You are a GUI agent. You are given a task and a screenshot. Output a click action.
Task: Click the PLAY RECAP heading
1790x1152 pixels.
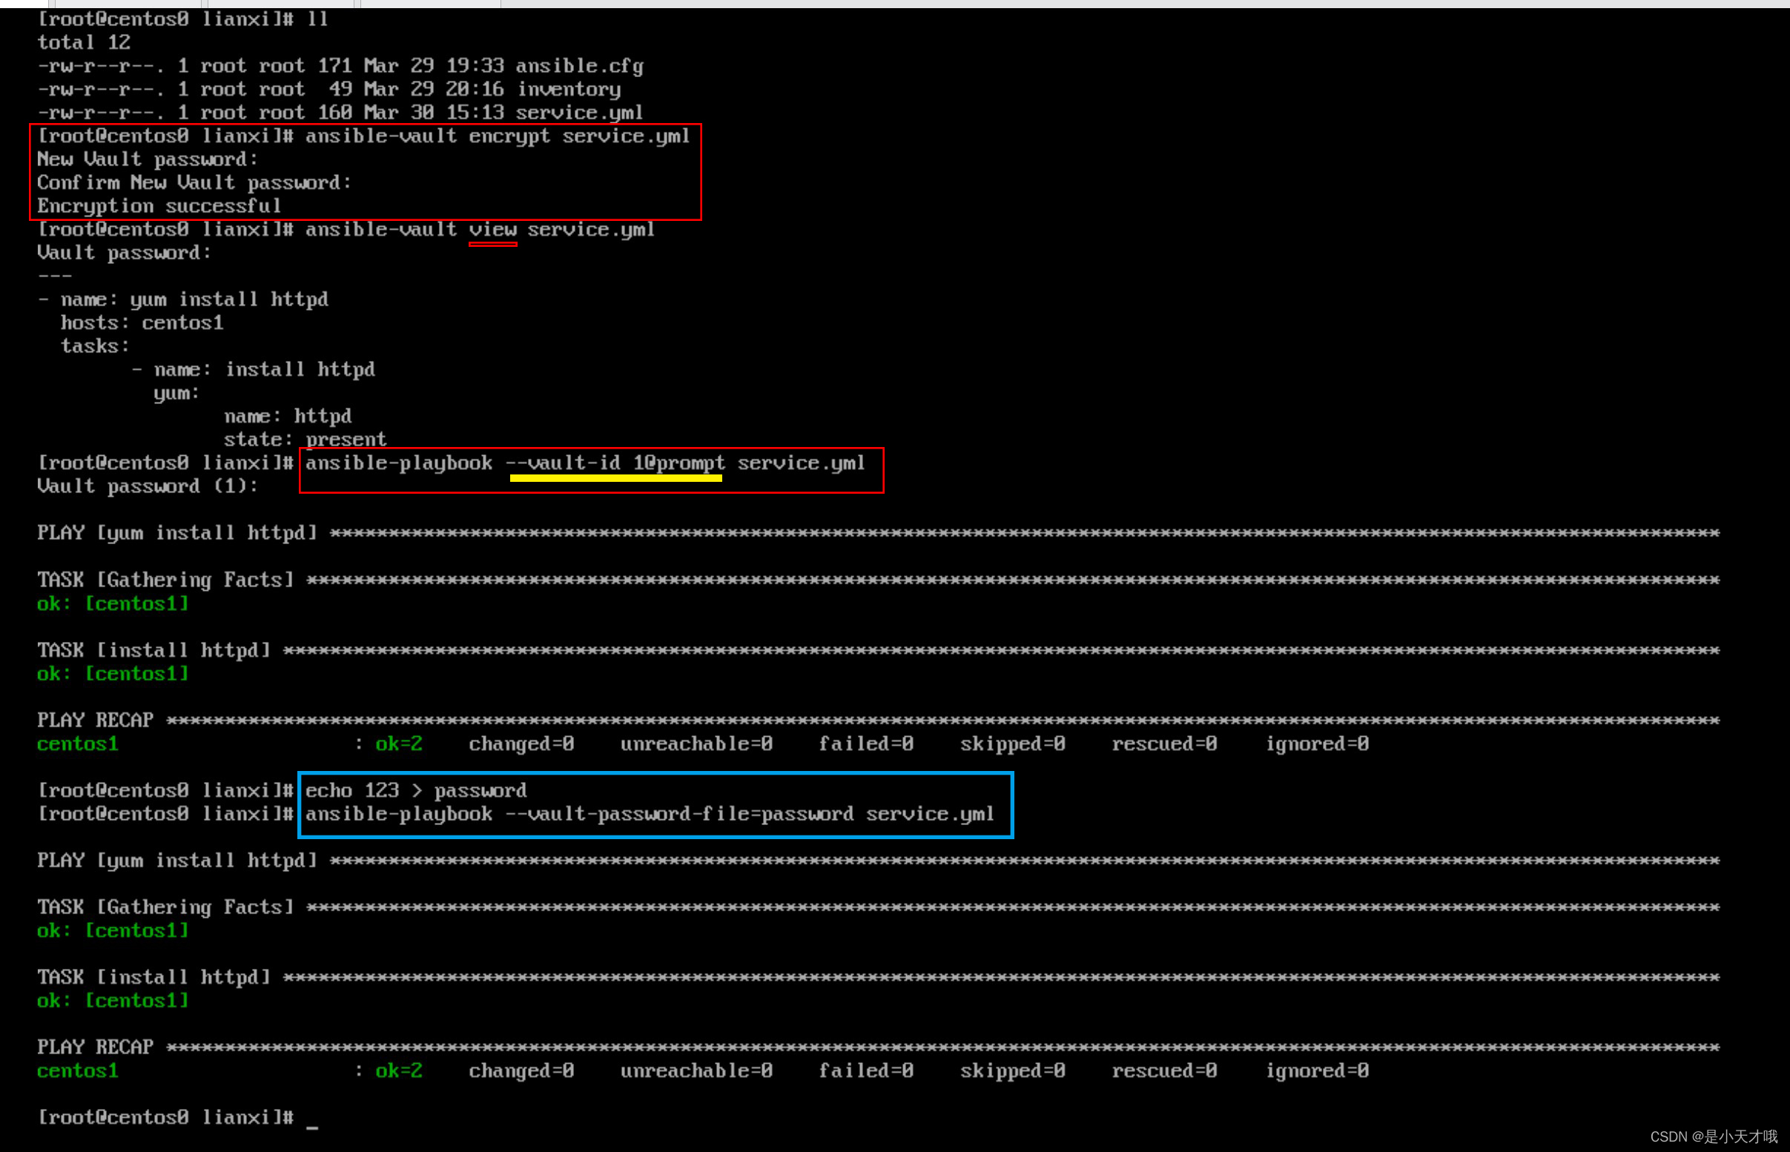96,719
